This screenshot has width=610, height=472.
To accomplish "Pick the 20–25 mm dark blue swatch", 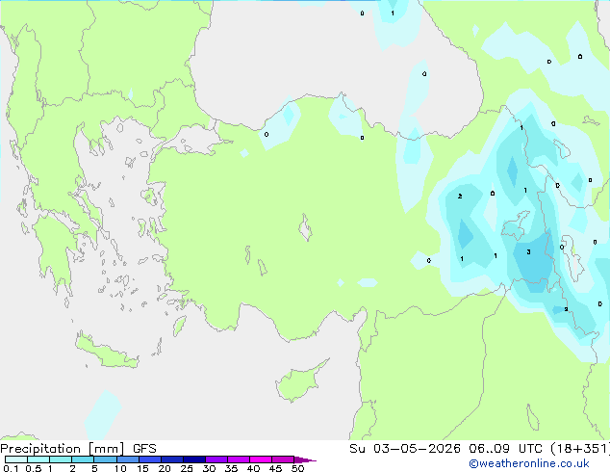I will click(172, 459).
